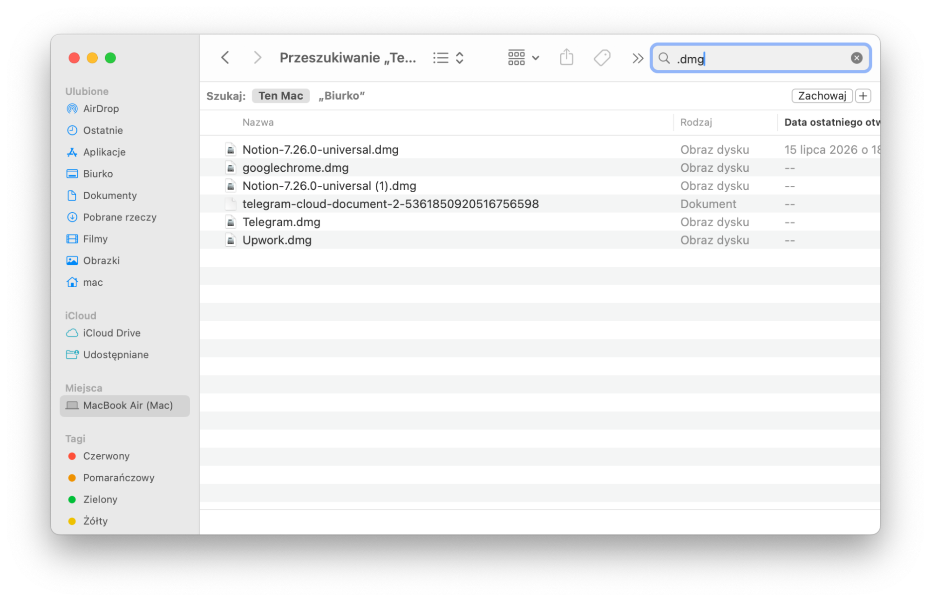Sort by the Rodzaj column header
931x602 pixels.
696,122
